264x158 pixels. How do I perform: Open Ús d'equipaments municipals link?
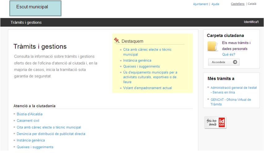(150, 77)
